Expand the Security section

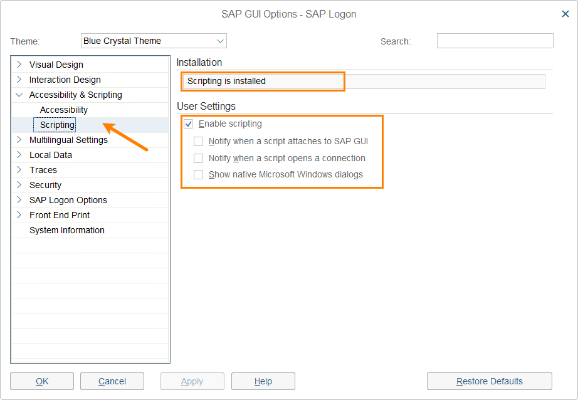(x=19, y=185)
